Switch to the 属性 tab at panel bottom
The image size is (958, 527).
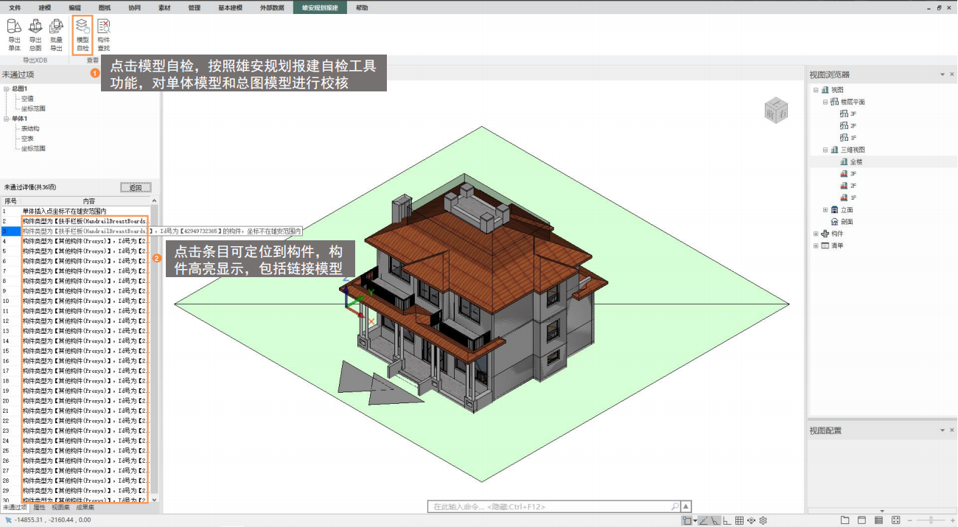(40, 508)
